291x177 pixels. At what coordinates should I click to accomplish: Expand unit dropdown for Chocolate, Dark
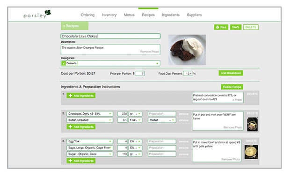pos(139,114)
